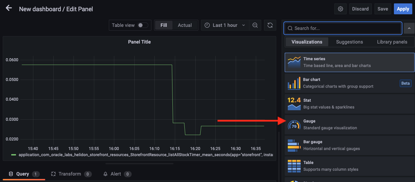
Task: Click the clock icon in time picker
Action: (x=207, y=25)
